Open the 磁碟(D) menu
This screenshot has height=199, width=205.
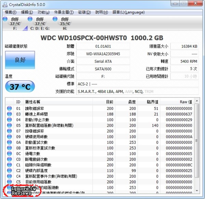(x=84, y=12)
